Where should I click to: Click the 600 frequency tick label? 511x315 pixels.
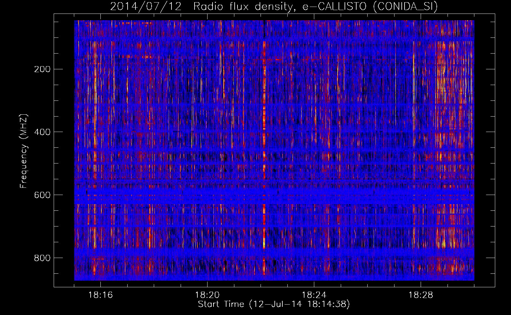(x=42, y=195)
